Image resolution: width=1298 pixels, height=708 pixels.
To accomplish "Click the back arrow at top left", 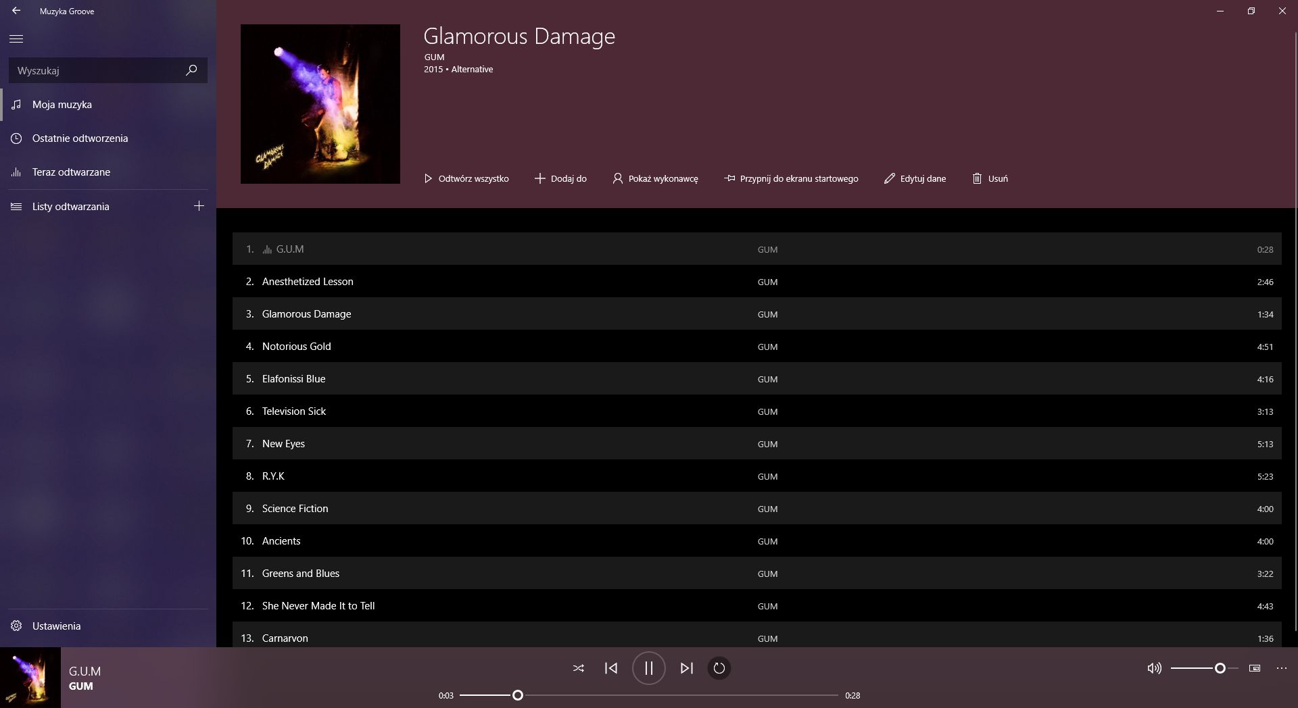I will (x=16, y=11).
